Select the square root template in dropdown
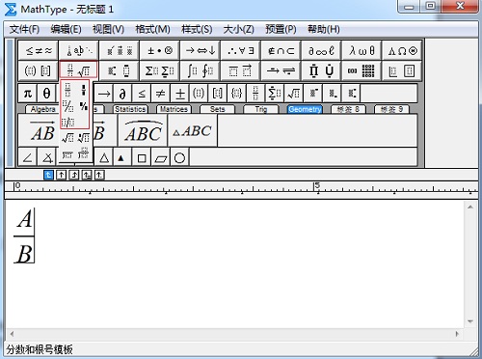Viewport: 482px width, 359px height. click(67, 138)
